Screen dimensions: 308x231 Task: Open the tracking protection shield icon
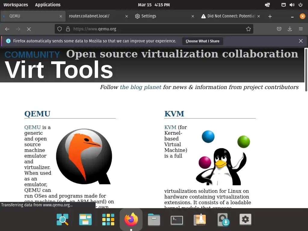pyautogui.click(x=60, y=29)
